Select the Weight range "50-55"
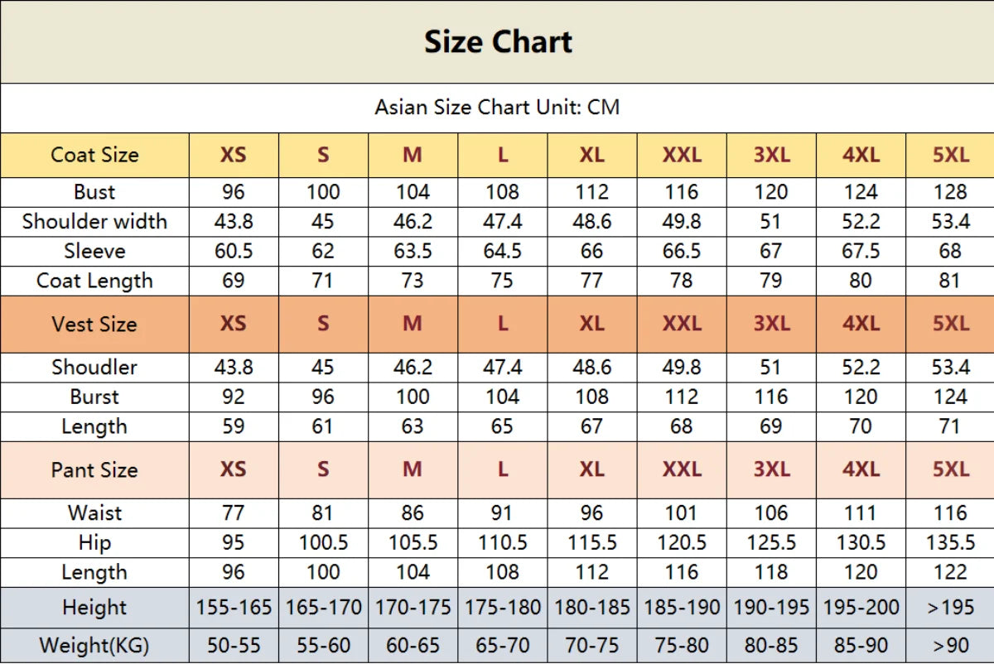The height and width of the screenshot is (664, 994). pos(234,645)
